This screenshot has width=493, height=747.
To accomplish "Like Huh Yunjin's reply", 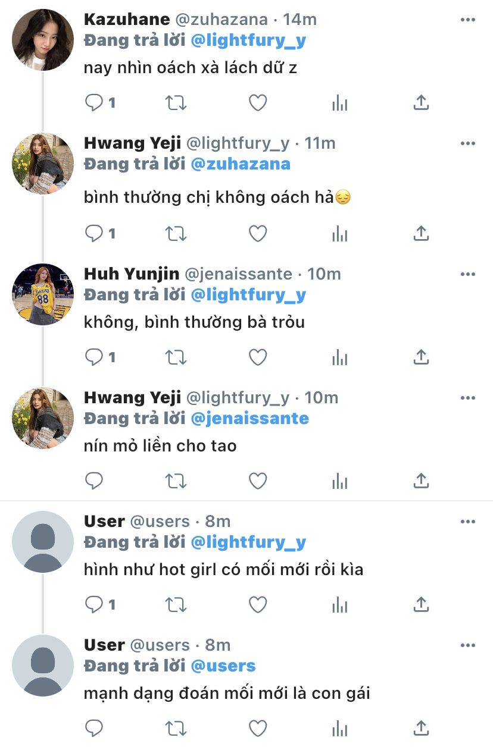I will [257, 357].
